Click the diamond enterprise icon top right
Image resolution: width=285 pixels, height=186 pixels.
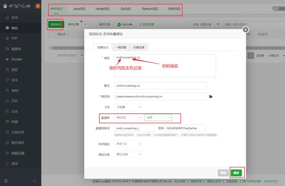(275, 9)
